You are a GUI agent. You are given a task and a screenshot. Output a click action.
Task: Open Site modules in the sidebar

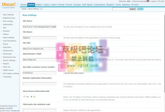[8, 21]
